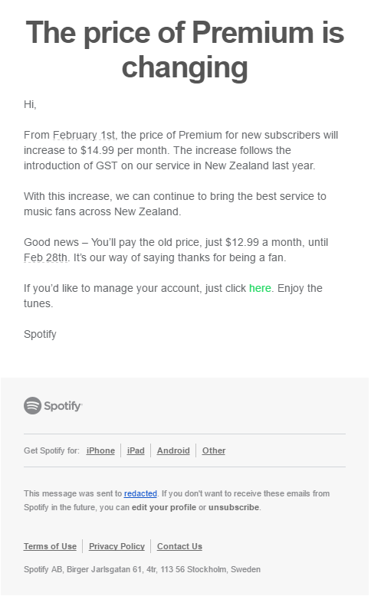Follow the iPad download link
The height and width of the screenshot is (596, 371).
tap(136, 450)
